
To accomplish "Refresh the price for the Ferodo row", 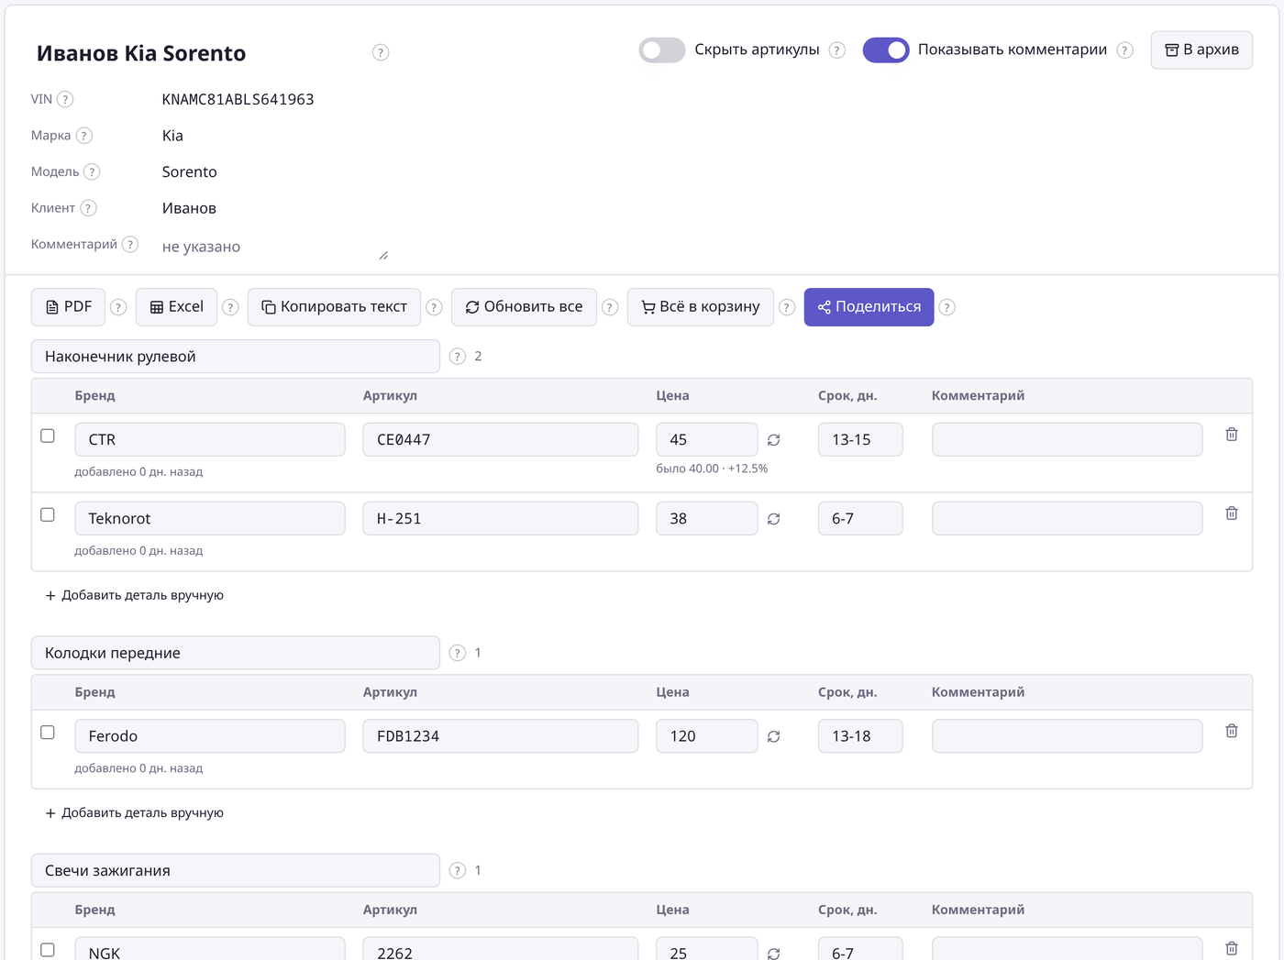I will [774, 736].
